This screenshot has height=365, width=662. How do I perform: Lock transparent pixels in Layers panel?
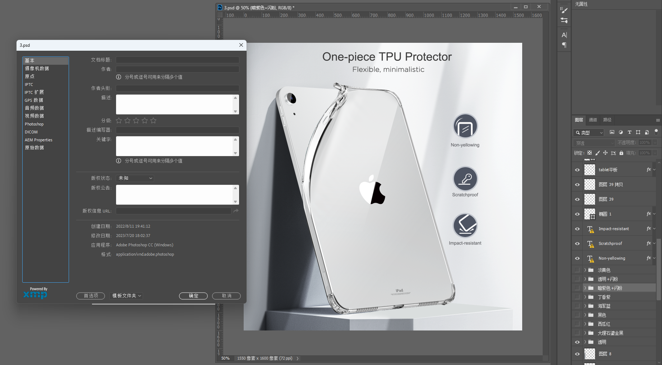[x=589, y=153]
